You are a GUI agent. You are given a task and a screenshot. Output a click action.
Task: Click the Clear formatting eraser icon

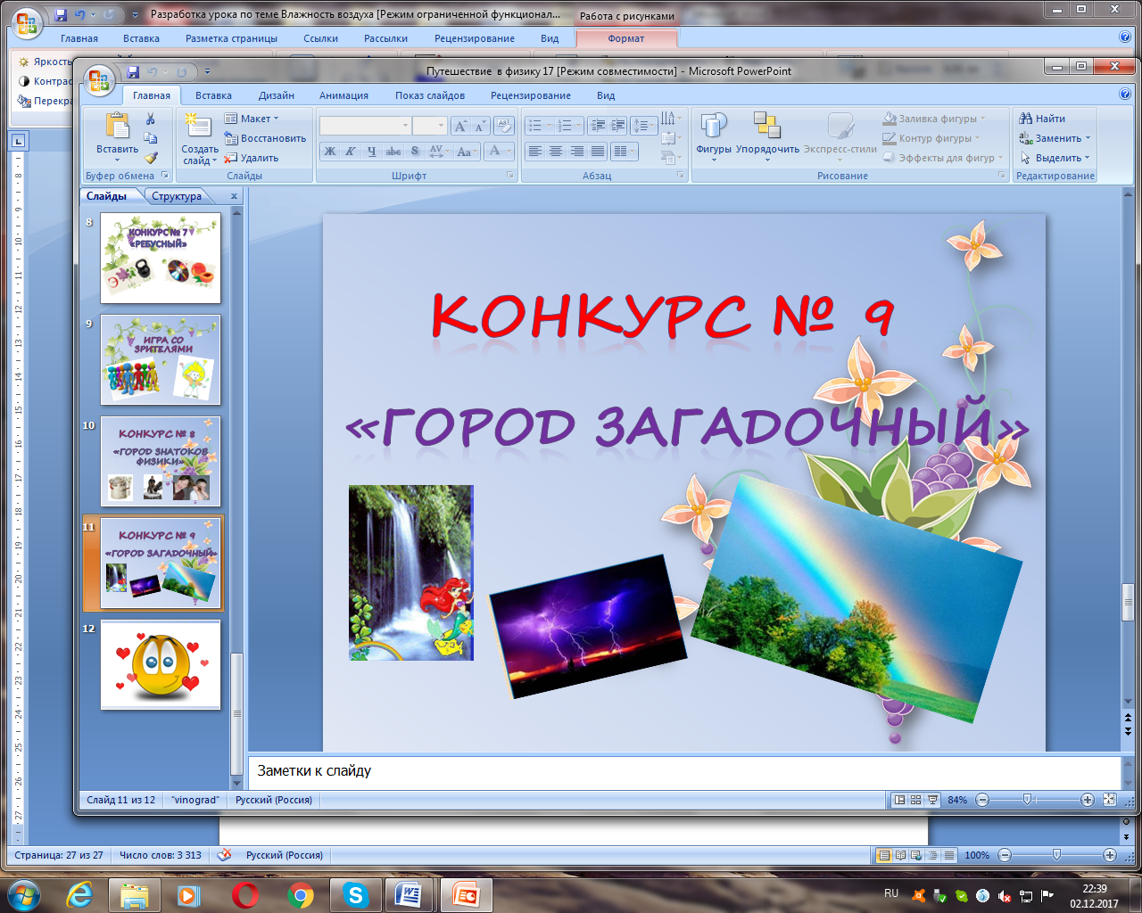point(504,126)
